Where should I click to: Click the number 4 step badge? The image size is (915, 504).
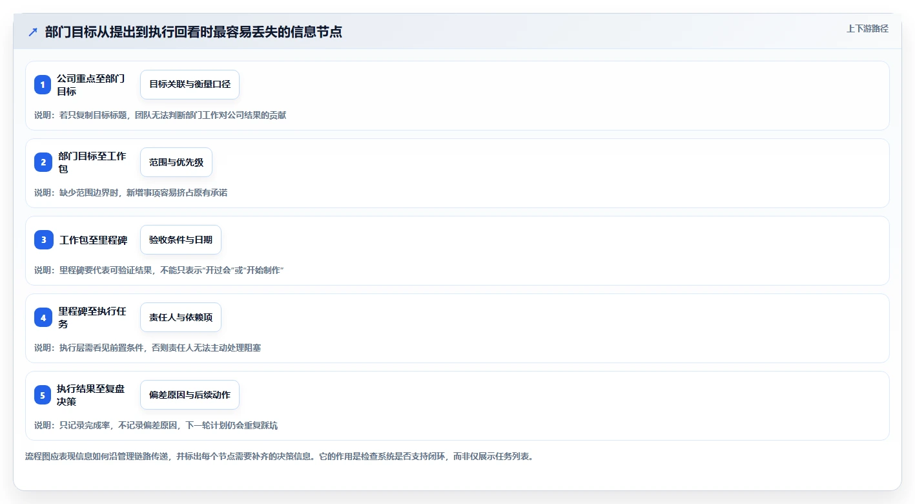(x=43, y=317)
